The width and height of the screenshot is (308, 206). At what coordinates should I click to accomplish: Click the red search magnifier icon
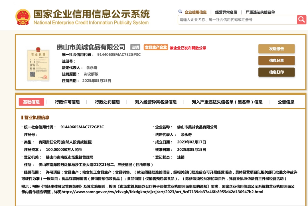[301, 20]
